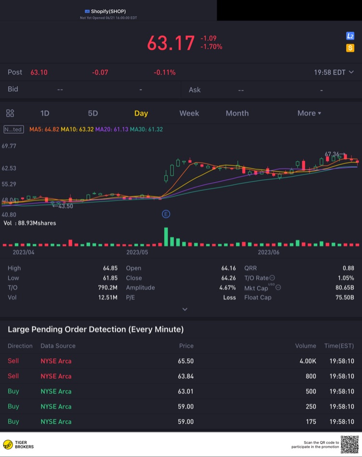Open the chart layout grid icon
This screenshot has height=457, width=362.
pos(10,113)
